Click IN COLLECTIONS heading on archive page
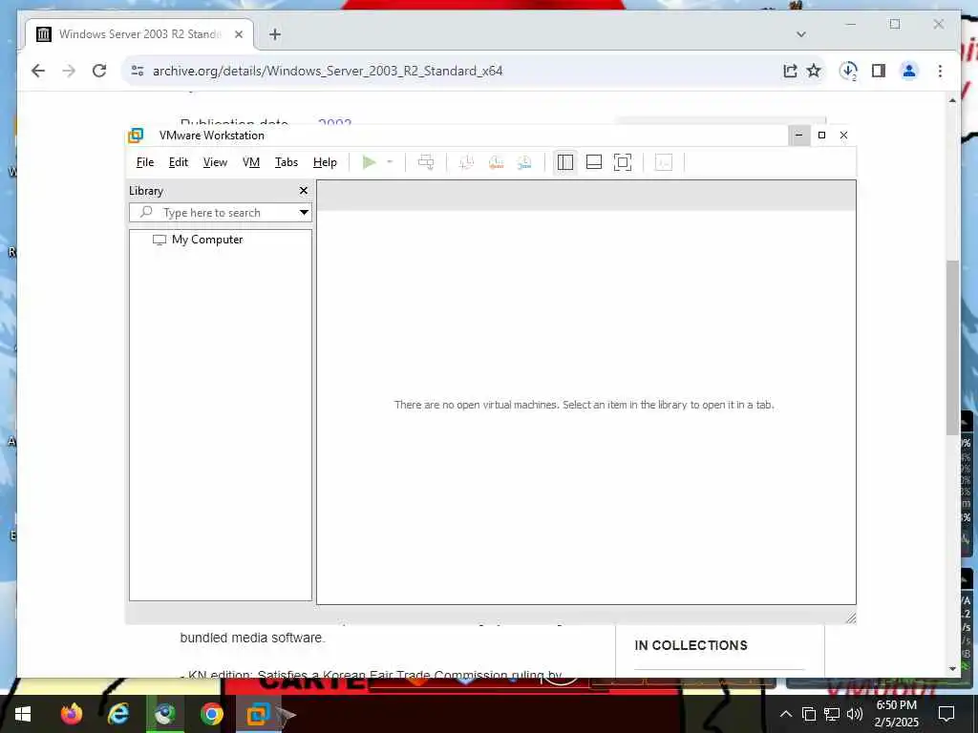978x733 pixels. (x=691, y=646)
